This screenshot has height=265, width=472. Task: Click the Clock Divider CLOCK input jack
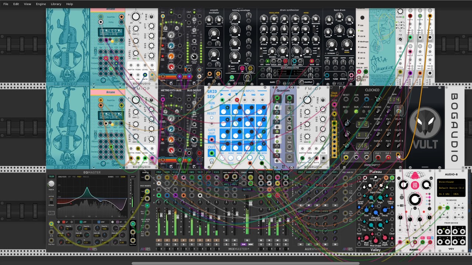click(334, 105)
